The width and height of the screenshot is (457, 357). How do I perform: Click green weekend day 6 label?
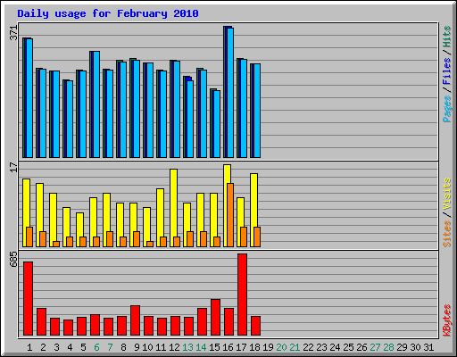click(96, 347)
